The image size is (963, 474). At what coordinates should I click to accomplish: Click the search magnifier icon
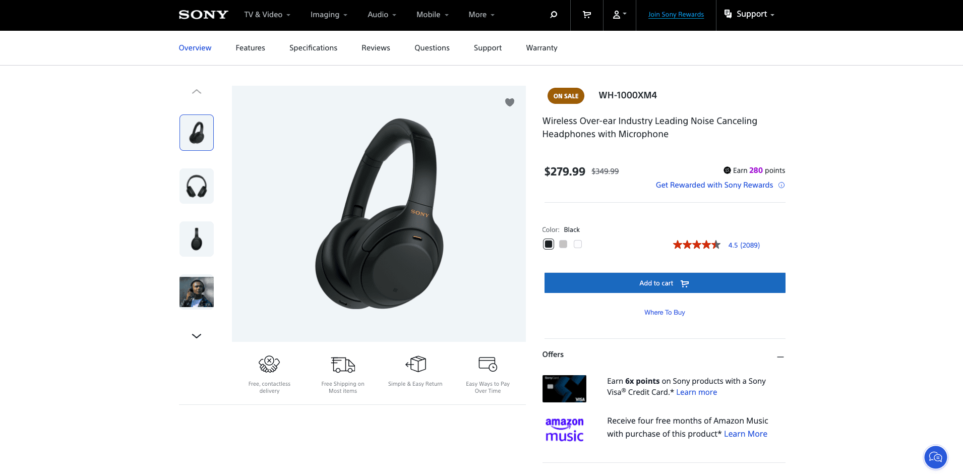click(x=554, y=15)
